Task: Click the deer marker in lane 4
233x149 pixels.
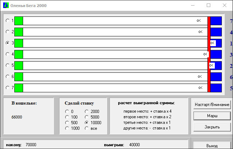Action: 206,54
